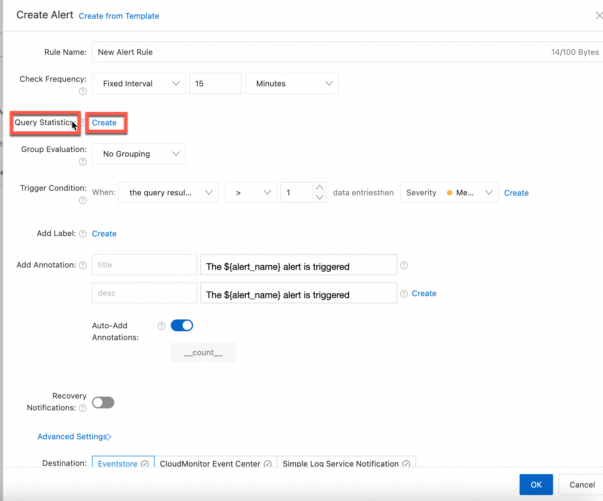The image size is (603, 501).
Task: Show help for Add Label
Action: 83,234
